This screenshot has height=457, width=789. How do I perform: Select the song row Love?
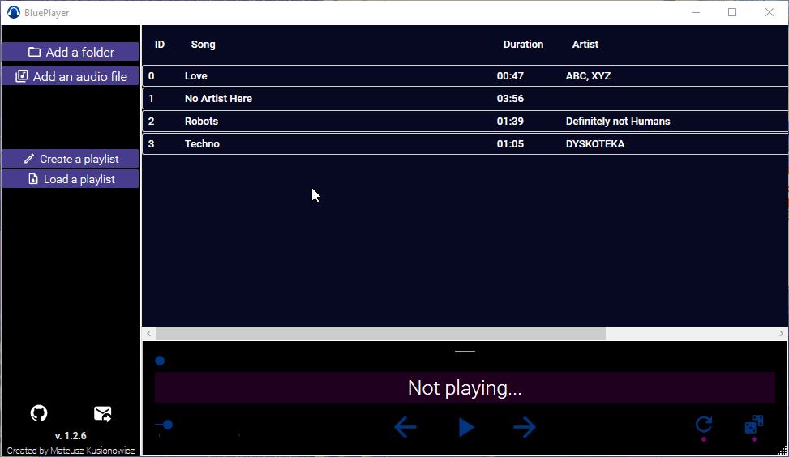point(465,76)
